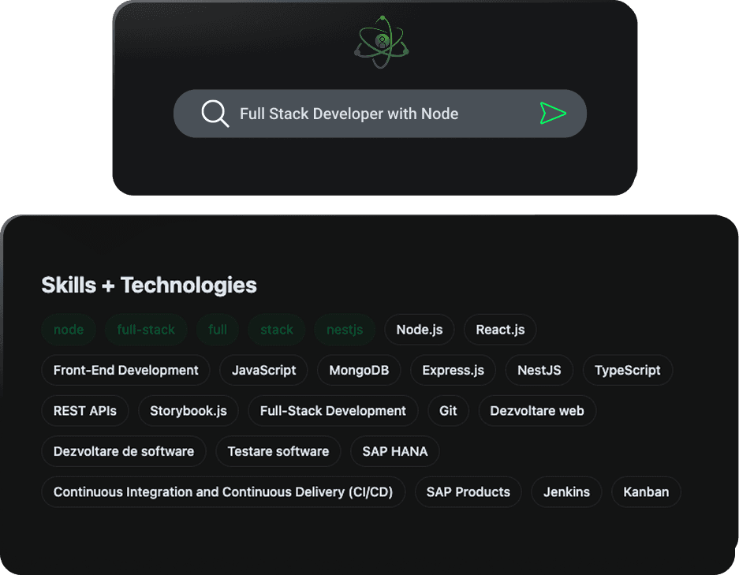Click the Continuous Integration and Continuous Delivery chip
Screen dimensions: 739x575
[223, 491]
